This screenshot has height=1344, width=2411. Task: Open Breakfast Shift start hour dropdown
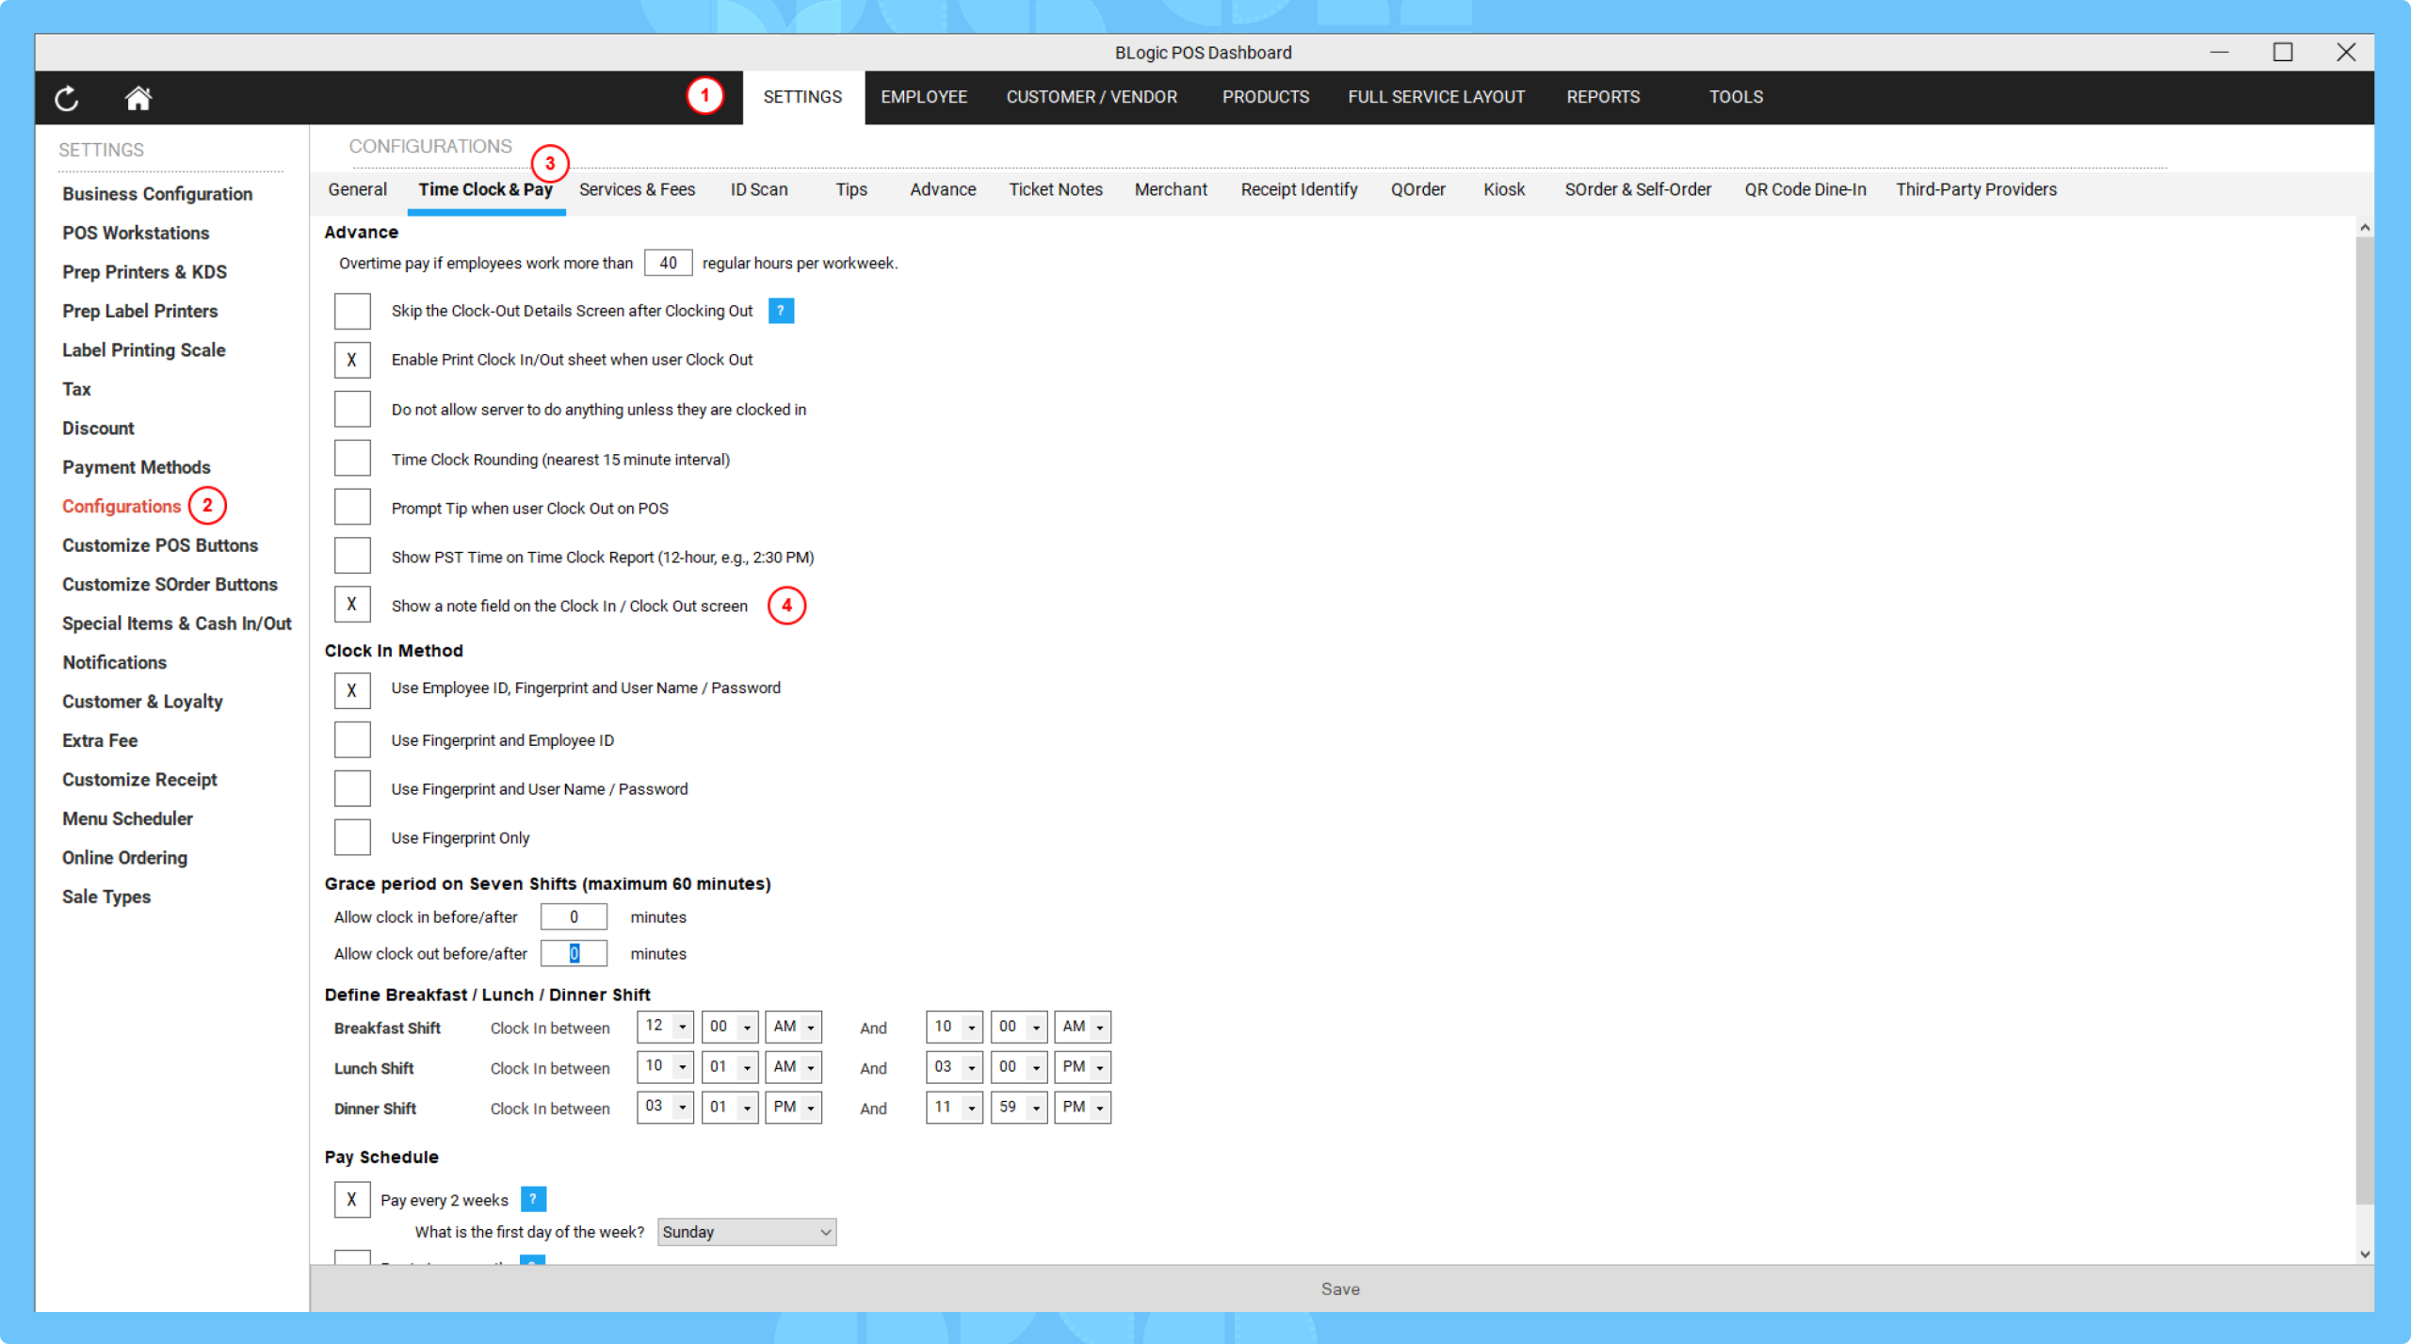point(666,1027)
